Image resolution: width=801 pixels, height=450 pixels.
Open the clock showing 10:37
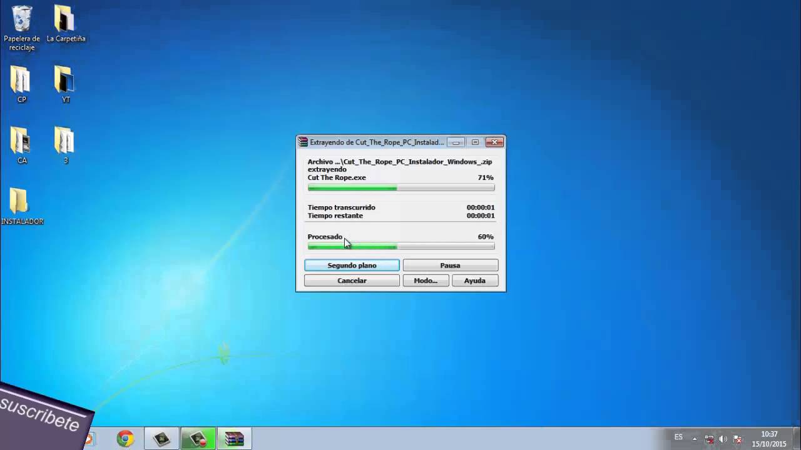770,439
